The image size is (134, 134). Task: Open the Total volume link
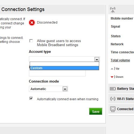point(120,60)
